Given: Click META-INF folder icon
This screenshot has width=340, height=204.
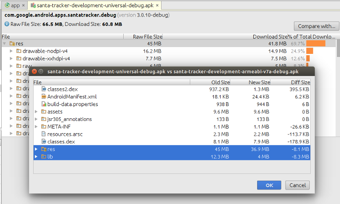Looking at the screenshot, I should (44, 126).
